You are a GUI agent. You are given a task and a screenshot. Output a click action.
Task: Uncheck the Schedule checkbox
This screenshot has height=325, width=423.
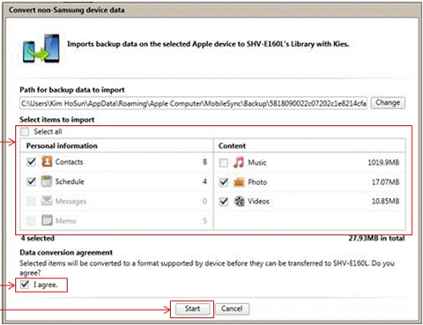pos(31,181)
